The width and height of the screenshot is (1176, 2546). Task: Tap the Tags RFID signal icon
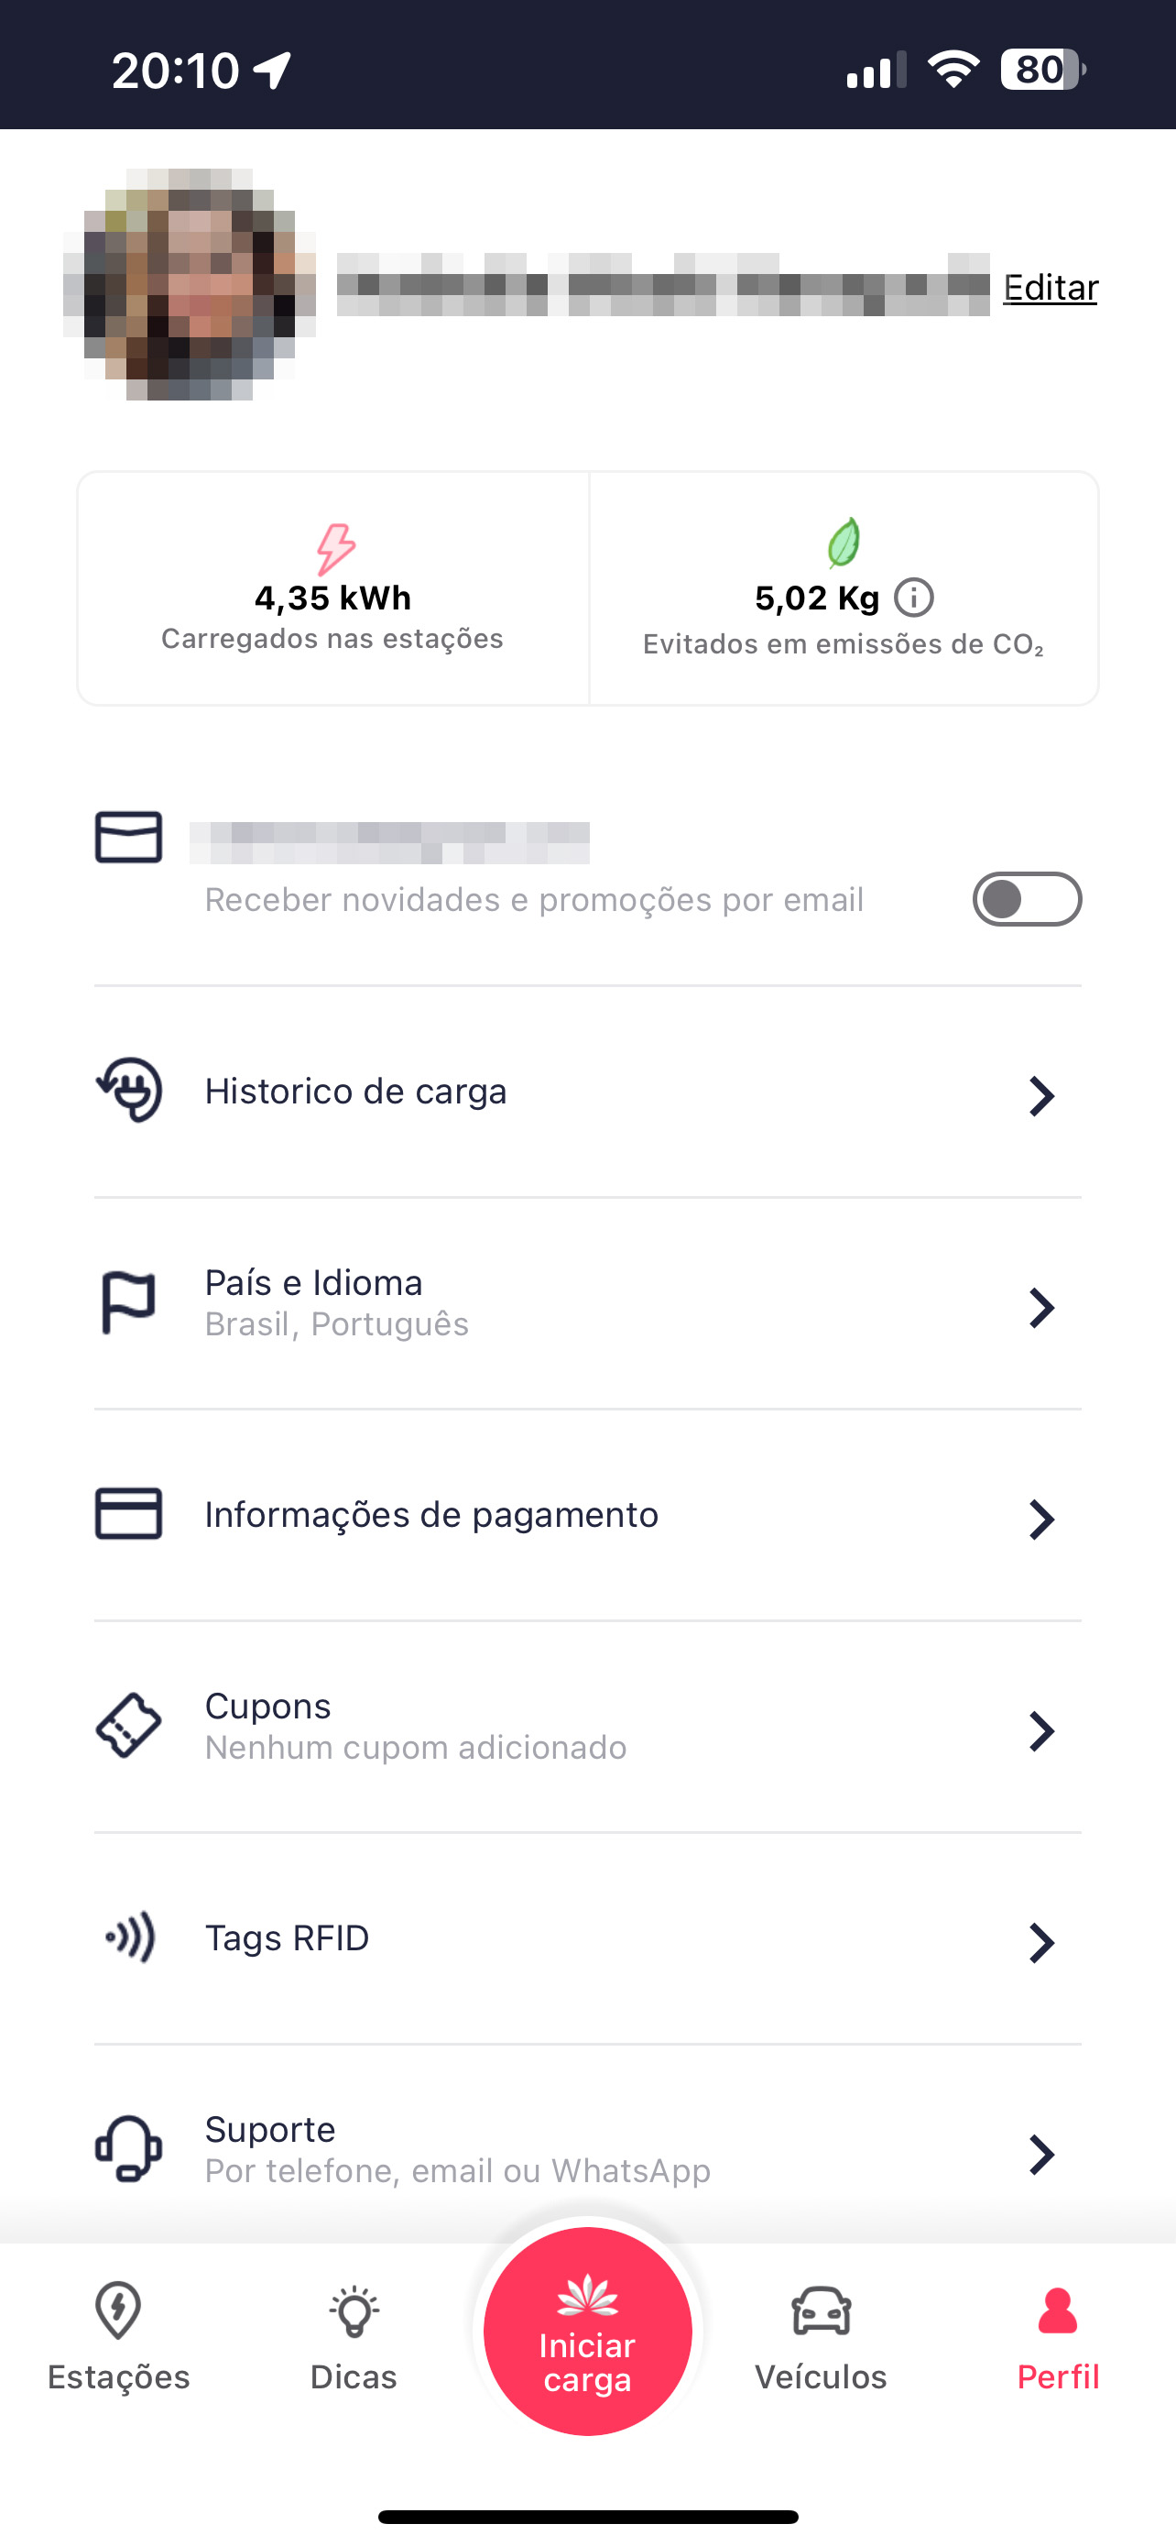coord(130,1937)
